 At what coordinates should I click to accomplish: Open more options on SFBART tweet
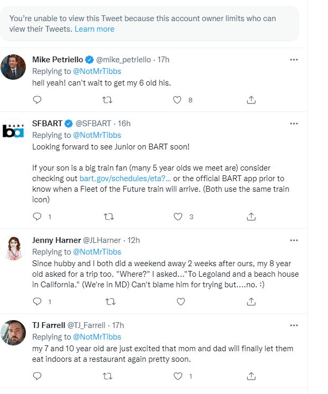coord(294,124)
